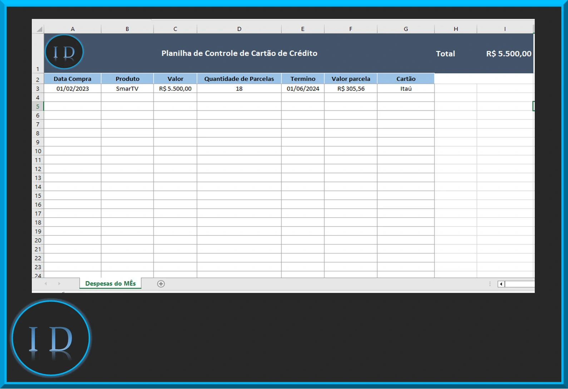Screen dimensions: 568x389
Task: Select row 15 header
Action: pyautogui.click(x=38, y=196)
